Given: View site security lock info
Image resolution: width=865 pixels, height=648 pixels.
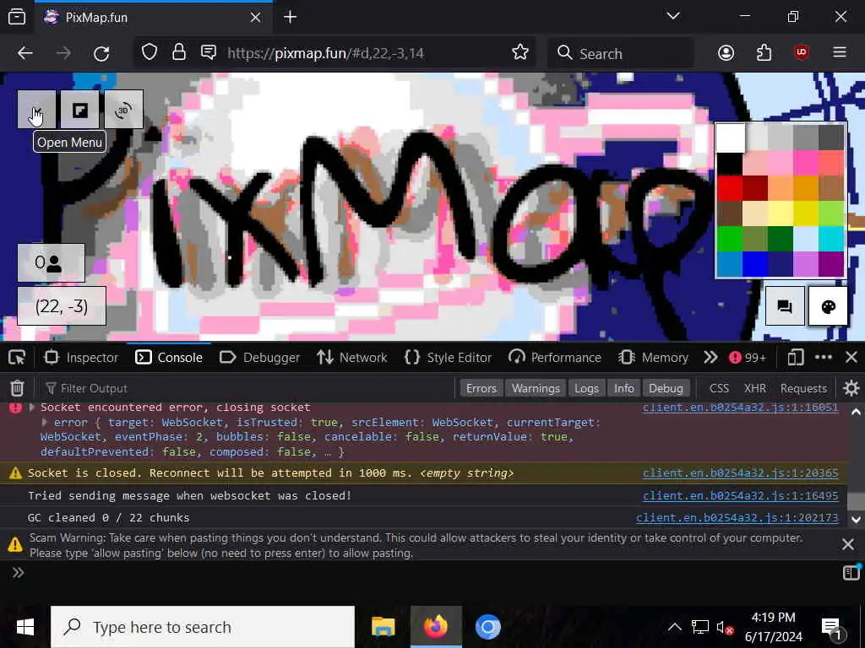Looking at the screenshot, I should [x=179, y=53].
